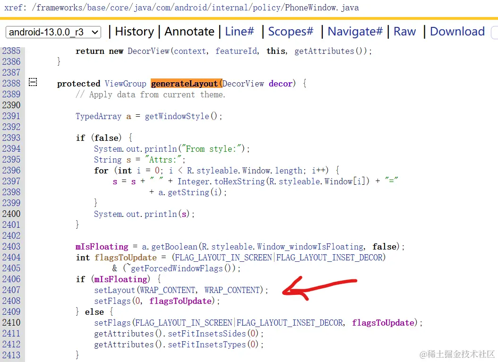Open the setLayout symbol link

115,290
